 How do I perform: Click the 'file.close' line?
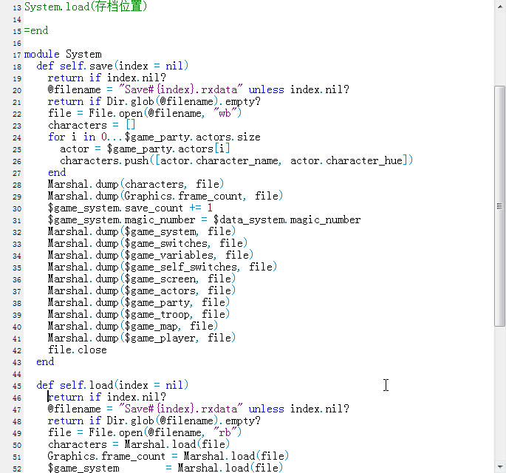(x=78, y=350)
